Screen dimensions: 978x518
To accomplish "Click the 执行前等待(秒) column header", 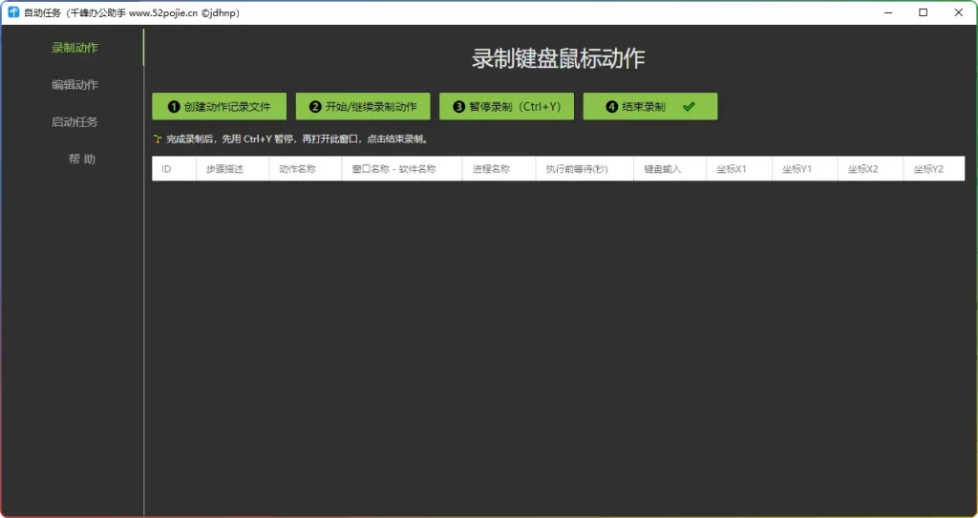I will 577,169.
